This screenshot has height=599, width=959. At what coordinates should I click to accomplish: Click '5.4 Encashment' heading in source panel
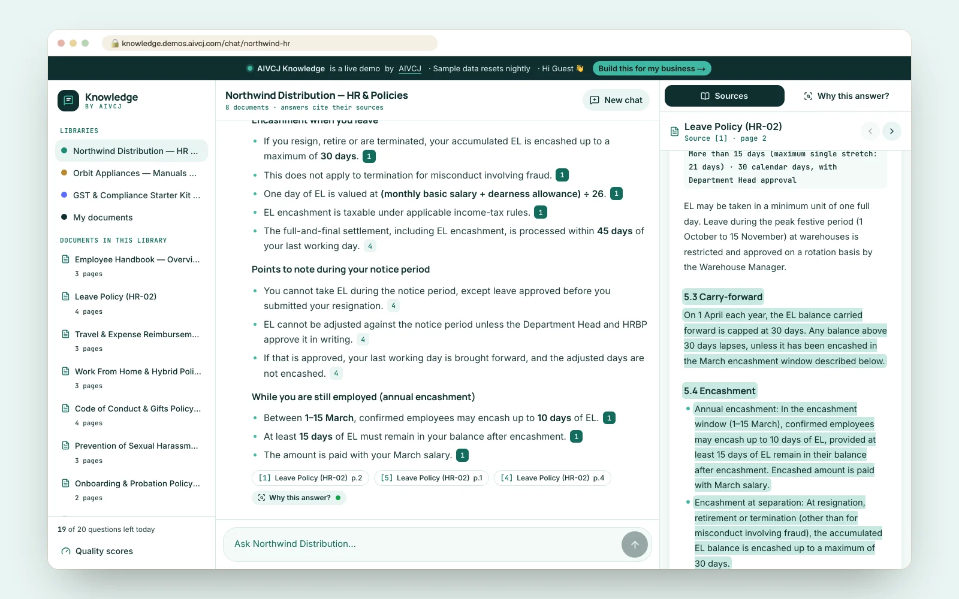(719, 391)
